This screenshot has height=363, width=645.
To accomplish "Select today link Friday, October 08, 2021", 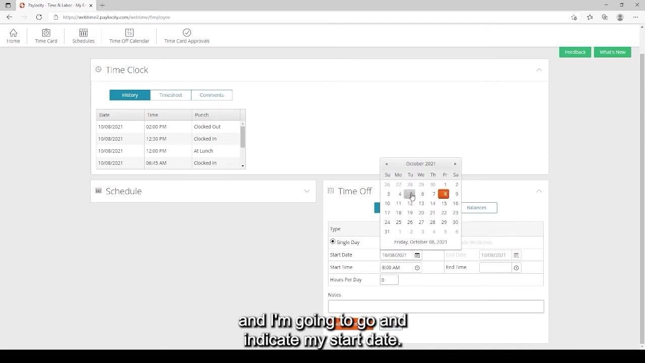I will tap(421, 242).
